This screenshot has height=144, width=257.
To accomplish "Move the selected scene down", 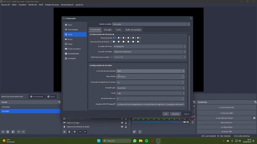I will coord(23,132).
